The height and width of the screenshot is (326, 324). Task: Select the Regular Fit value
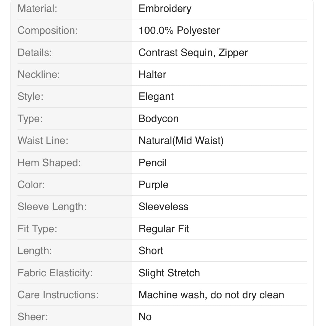(x=164, y=229)
